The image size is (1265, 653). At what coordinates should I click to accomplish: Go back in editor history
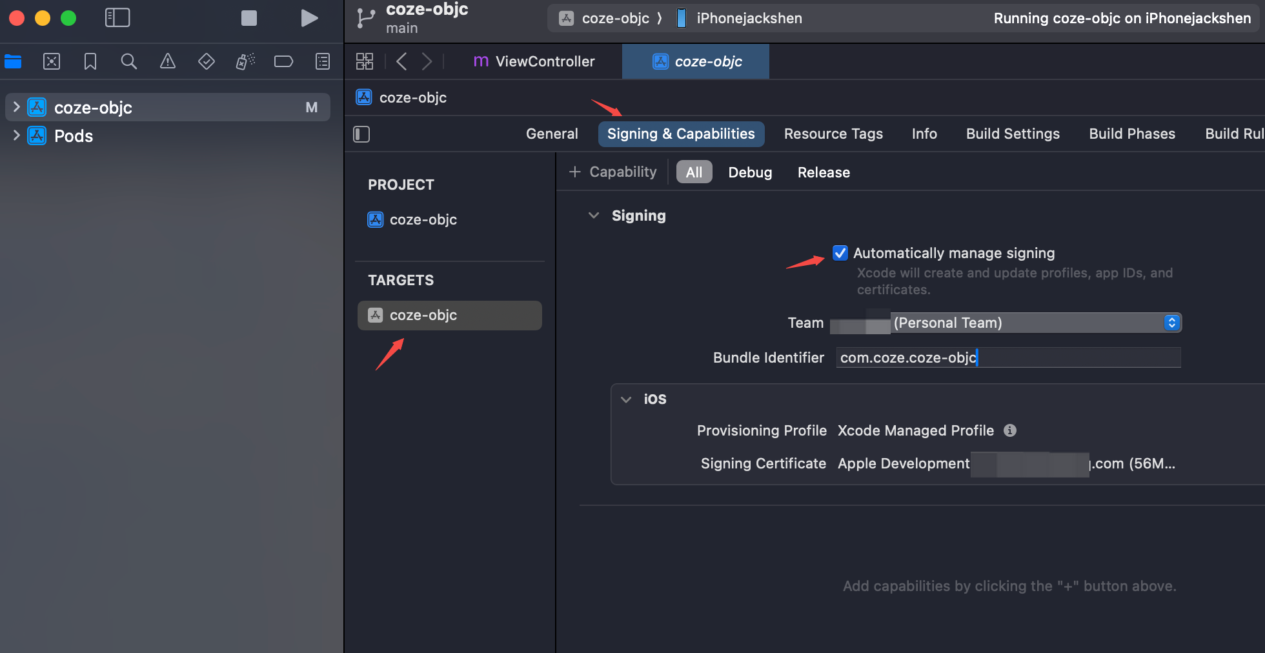(401, 61)
